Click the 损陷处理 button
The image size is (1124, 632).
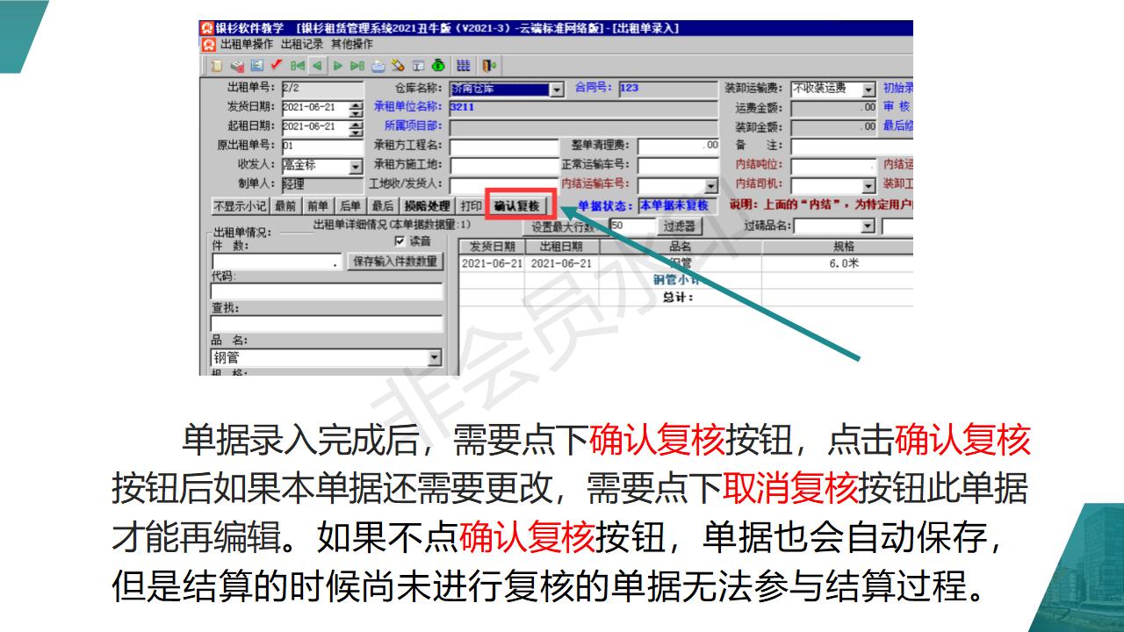tap(426, 204)
